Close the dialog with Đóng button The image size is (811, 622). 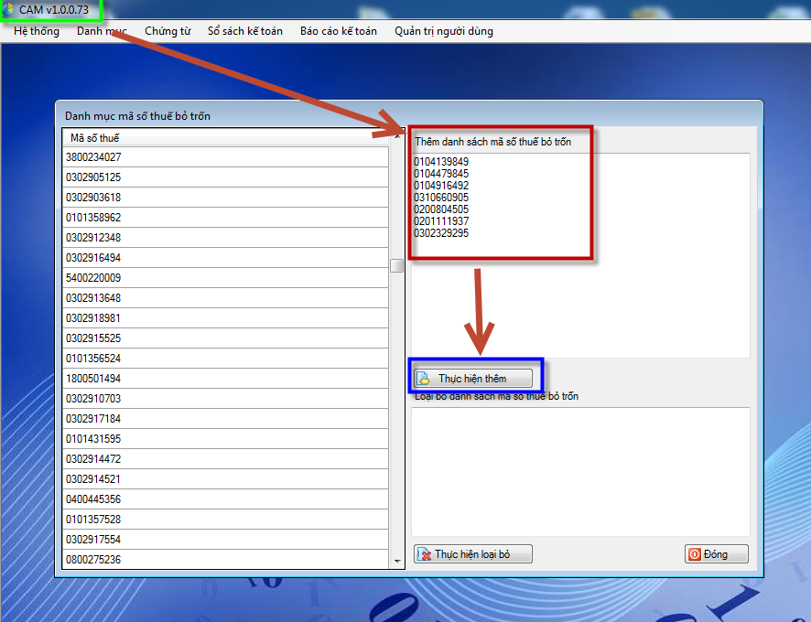717,554
